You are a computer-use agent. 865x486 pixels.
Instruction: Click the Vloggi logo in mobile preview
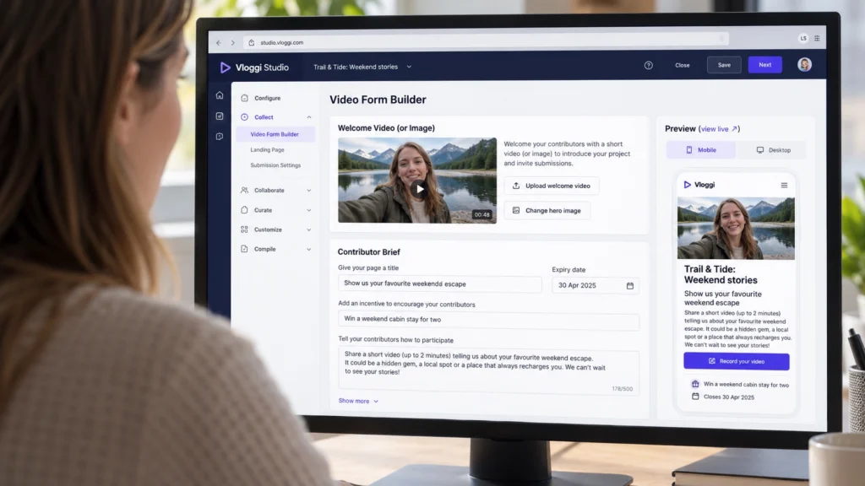pos(699,185)
